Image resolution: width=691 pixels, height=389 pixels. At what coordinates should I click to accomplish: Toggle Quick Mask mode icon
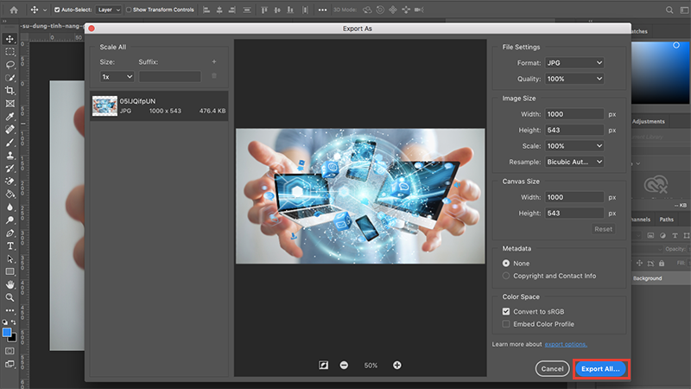point(10,351)
